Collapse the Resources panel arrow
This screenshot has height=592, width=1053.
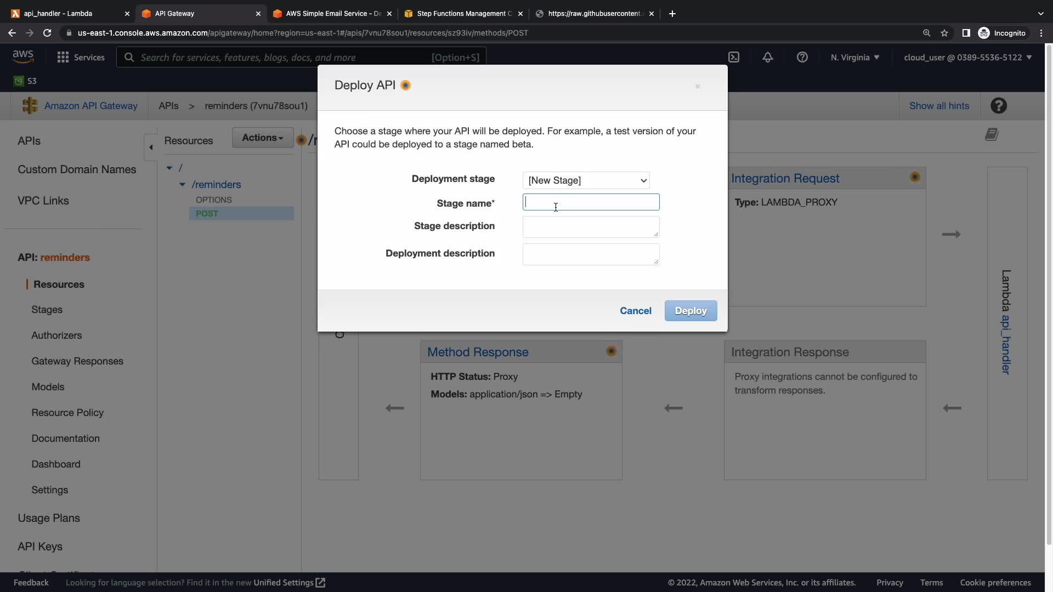coord(151,147)
